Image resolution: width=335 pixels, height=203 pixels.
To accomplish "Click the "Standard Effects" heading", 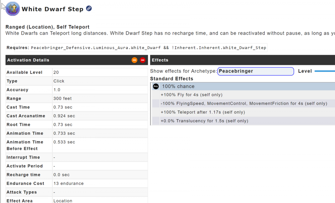I will (x=172, y=79).
